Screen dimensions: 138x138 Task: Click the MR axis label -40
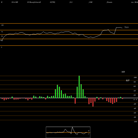click(135, 108)
